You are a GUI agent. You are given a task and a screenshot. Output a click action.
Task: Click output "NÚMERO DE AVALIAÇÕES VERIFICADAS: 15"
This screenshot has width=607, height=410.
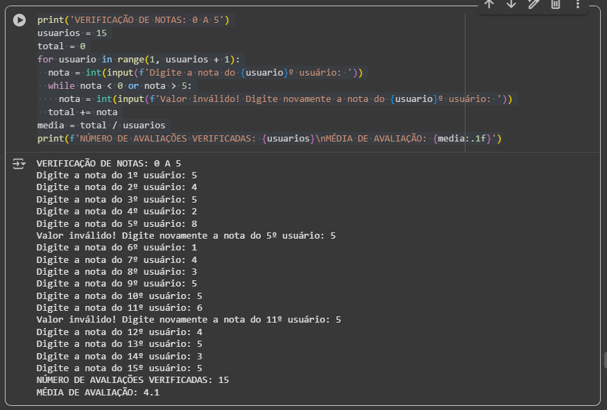132,379
